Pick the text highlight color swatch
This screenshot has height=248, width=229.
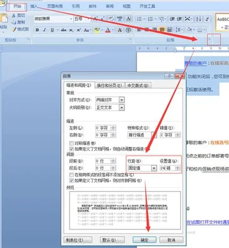[x=96, y=30]
